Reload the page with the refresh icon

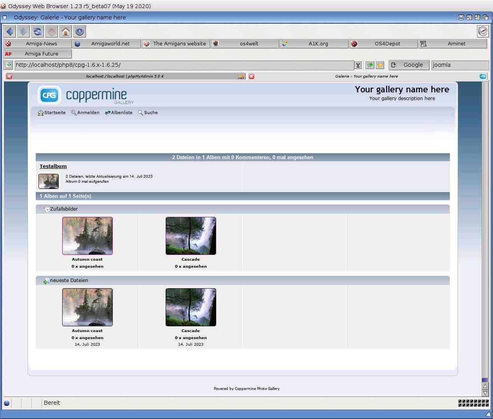point(38,31)
